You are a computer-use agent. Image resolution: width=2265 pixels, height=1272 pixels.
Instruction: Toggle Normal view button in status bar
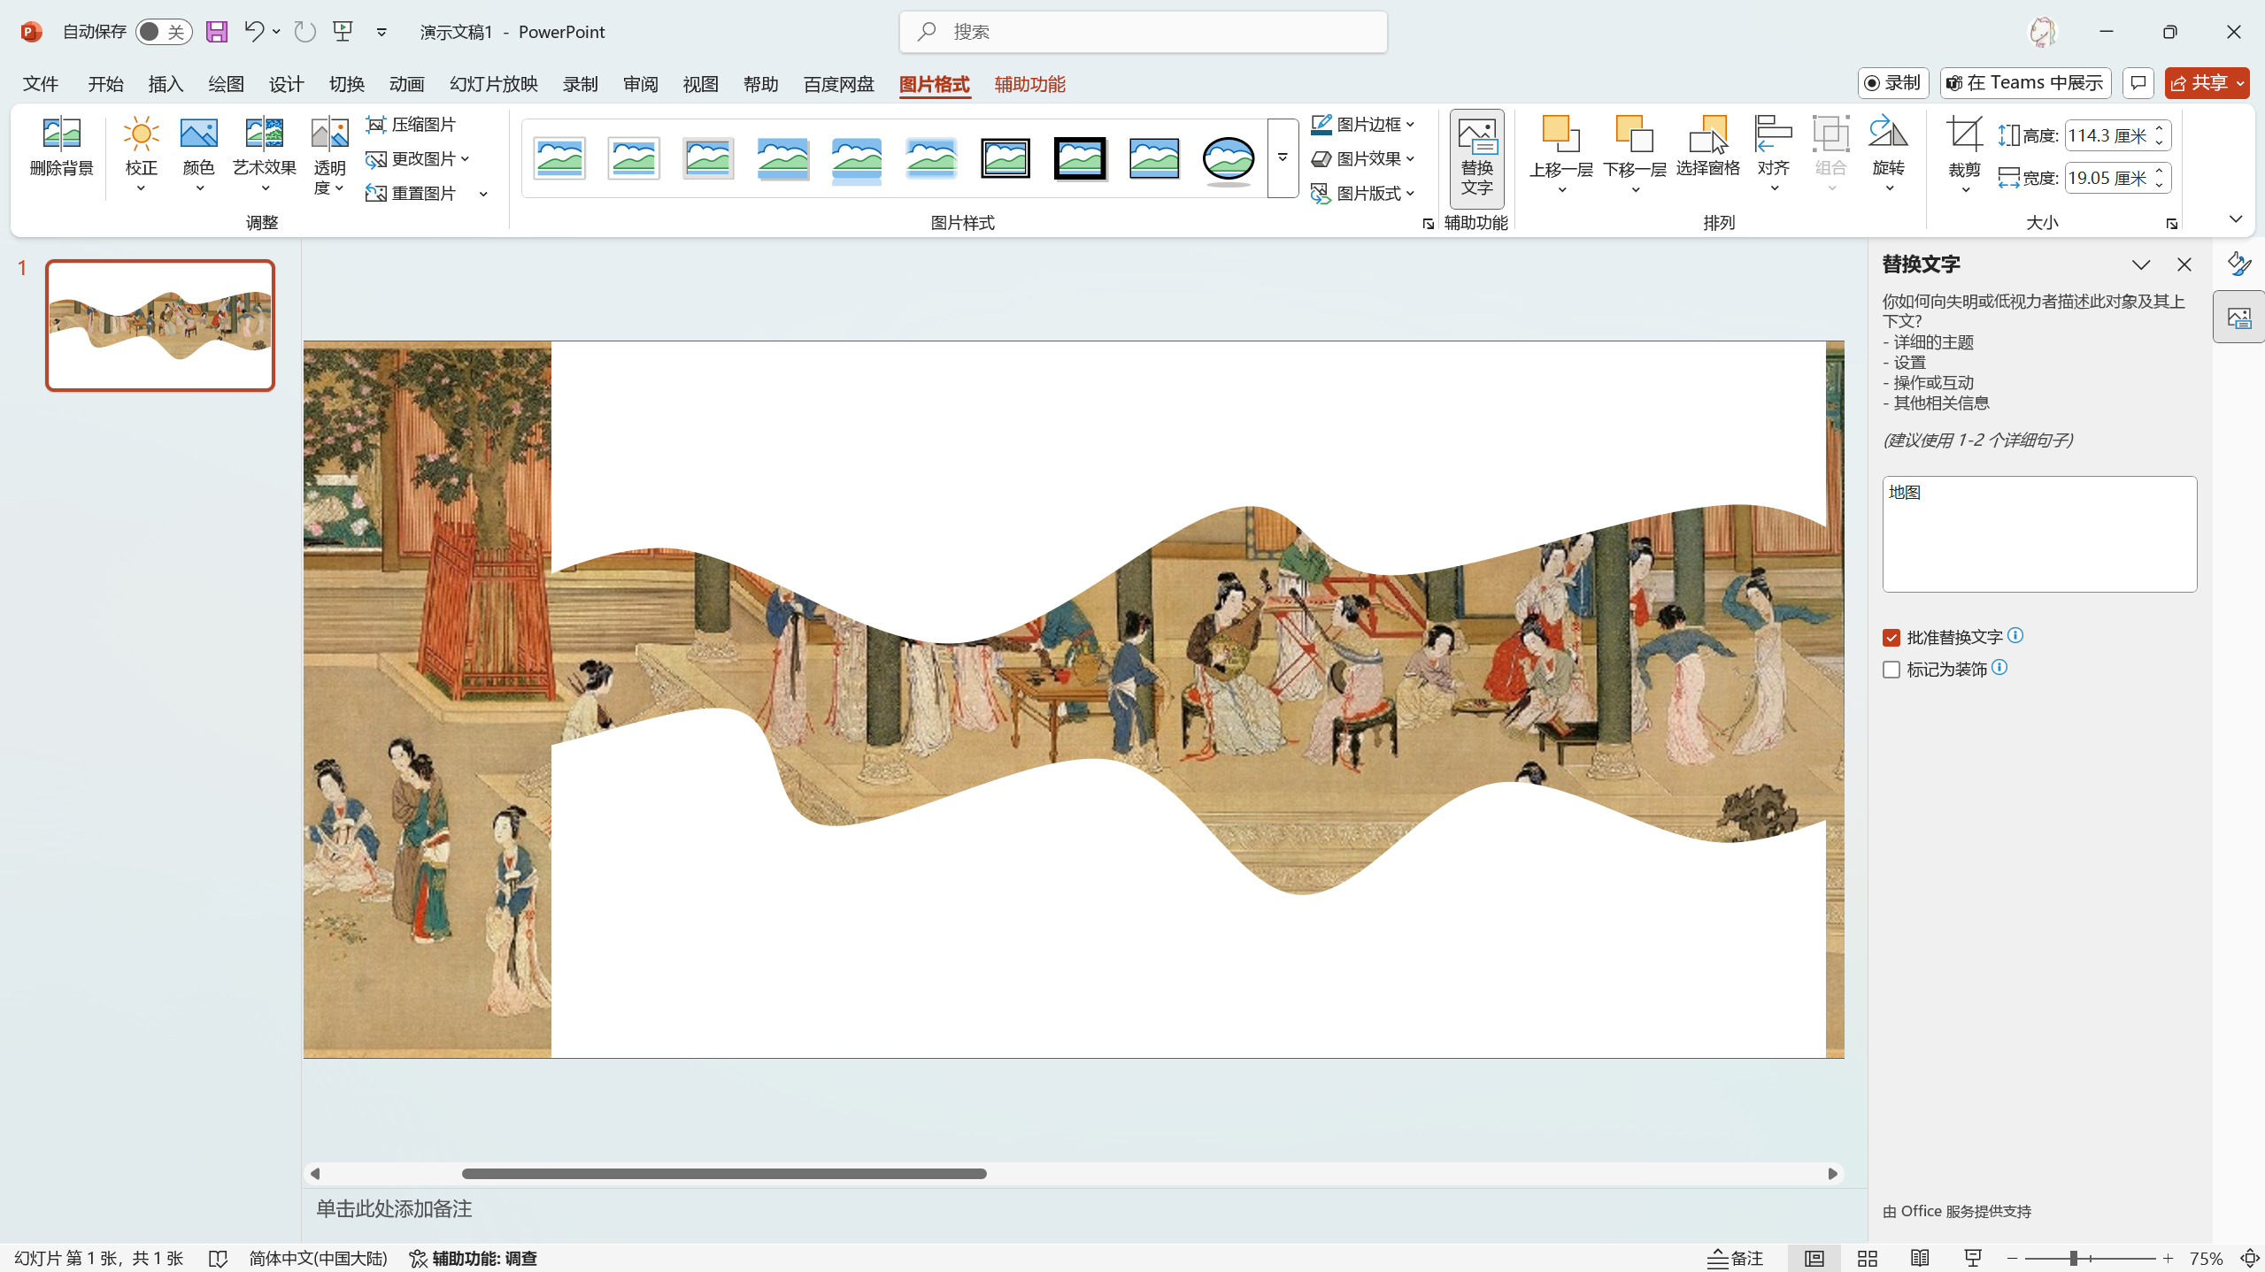tap(1814, 1258)
